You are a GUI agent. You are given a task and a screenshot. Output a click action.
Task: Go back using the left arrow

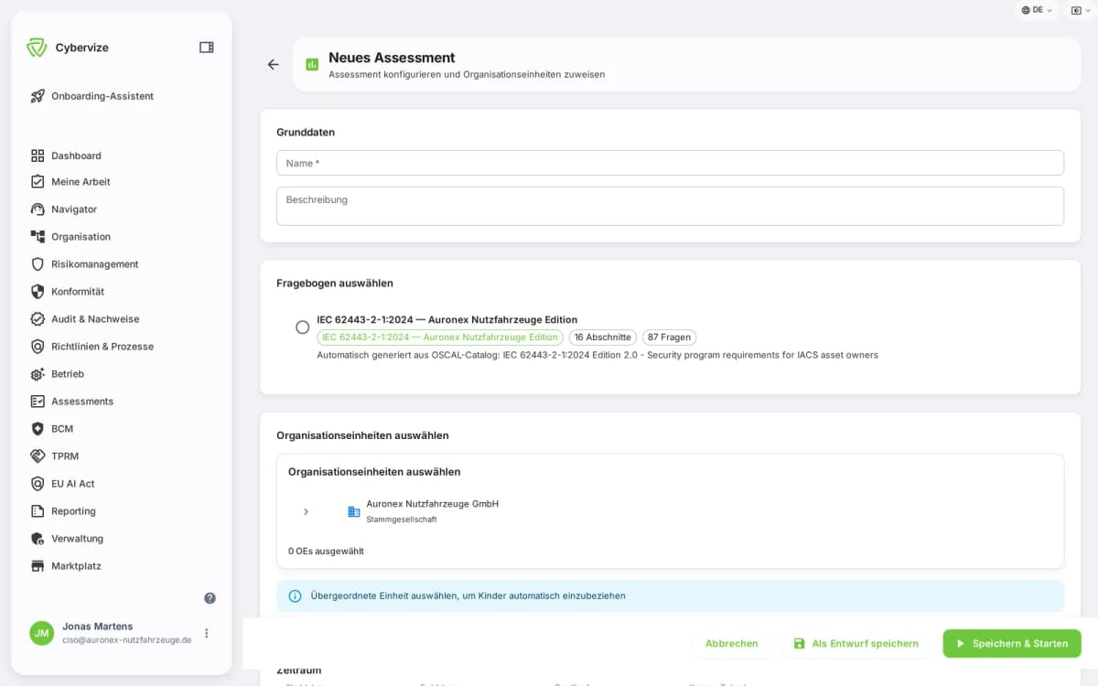273,64
